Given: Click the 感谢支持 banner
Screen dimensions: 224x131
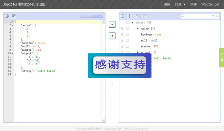Looking at the screenshot, I should (x=120, y=65).
